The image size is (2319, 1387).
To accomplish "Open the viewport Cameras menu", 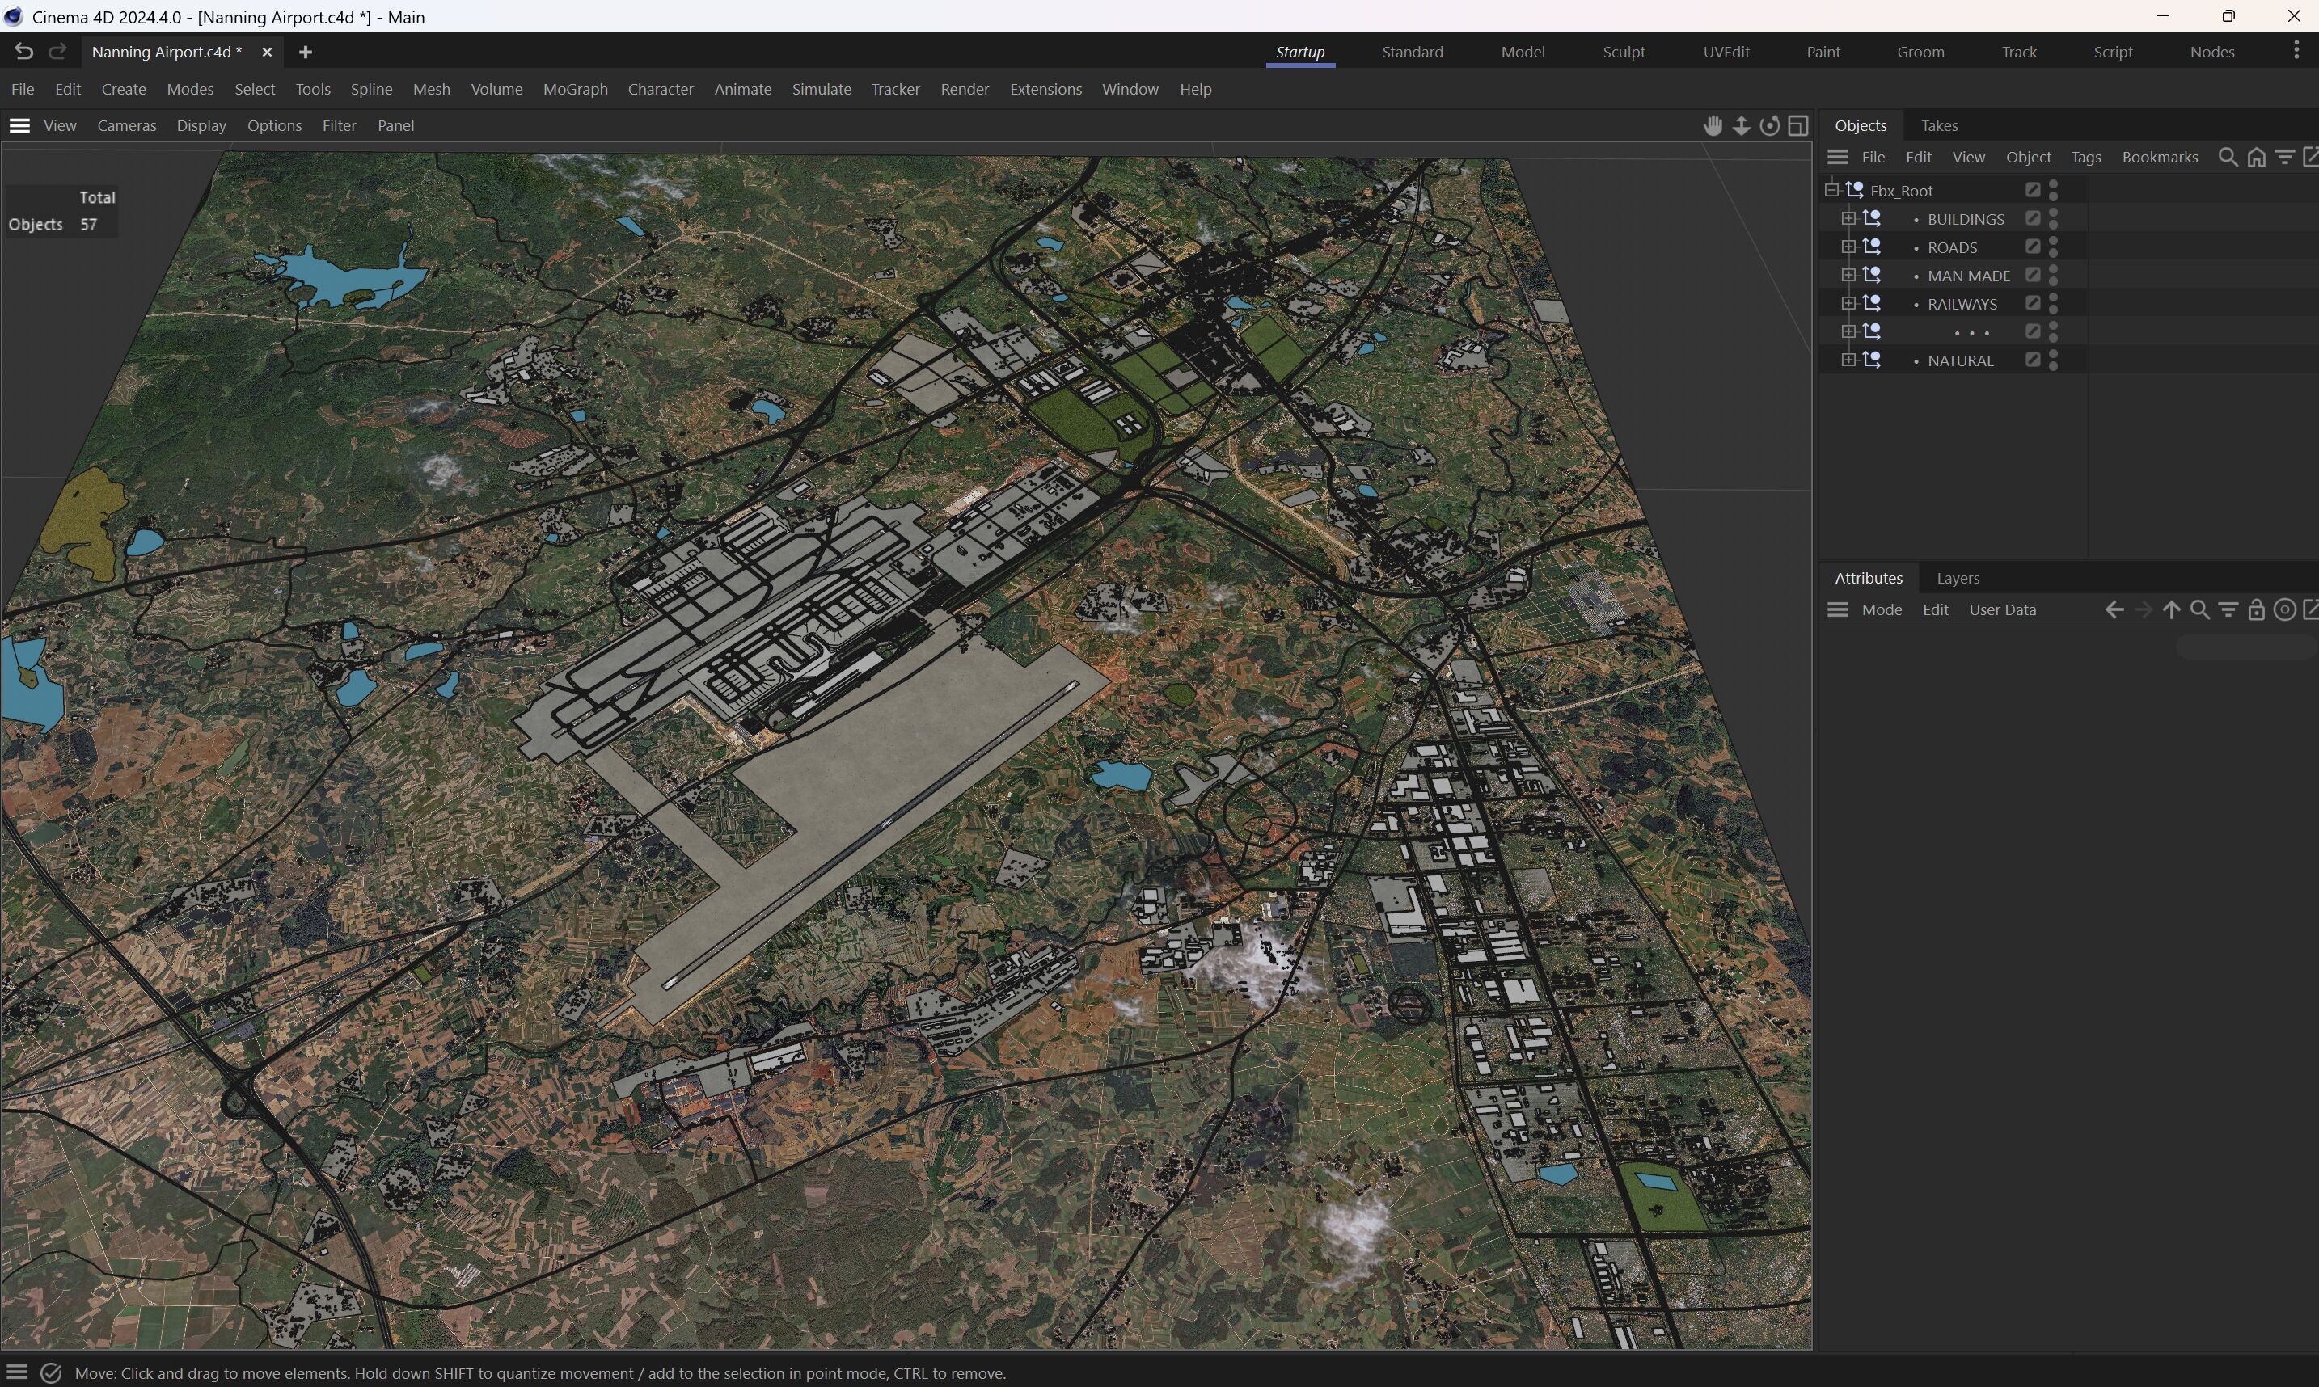I will click(126, 125).
